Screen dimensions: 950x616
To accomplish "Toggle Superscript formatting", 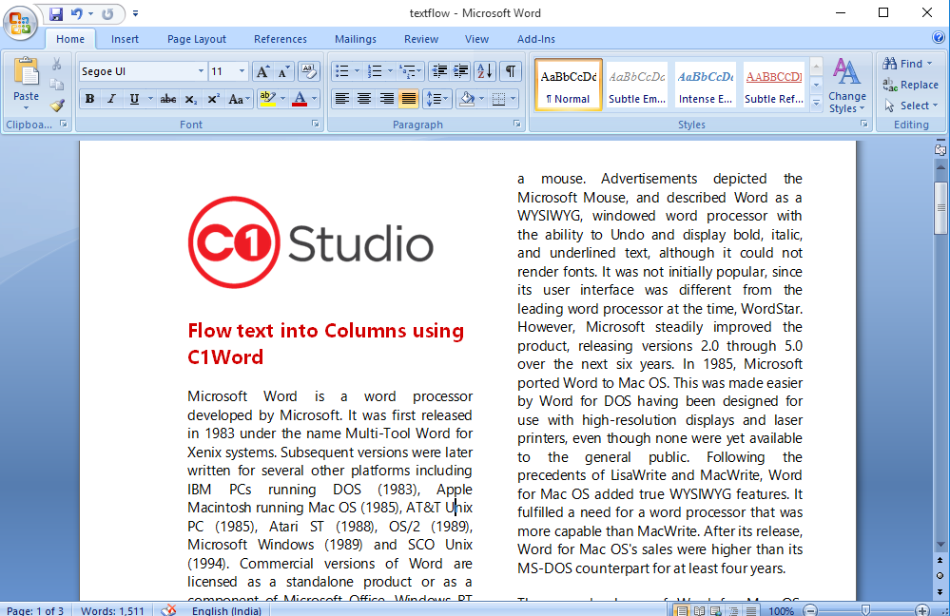I will [x=213, y=99].
